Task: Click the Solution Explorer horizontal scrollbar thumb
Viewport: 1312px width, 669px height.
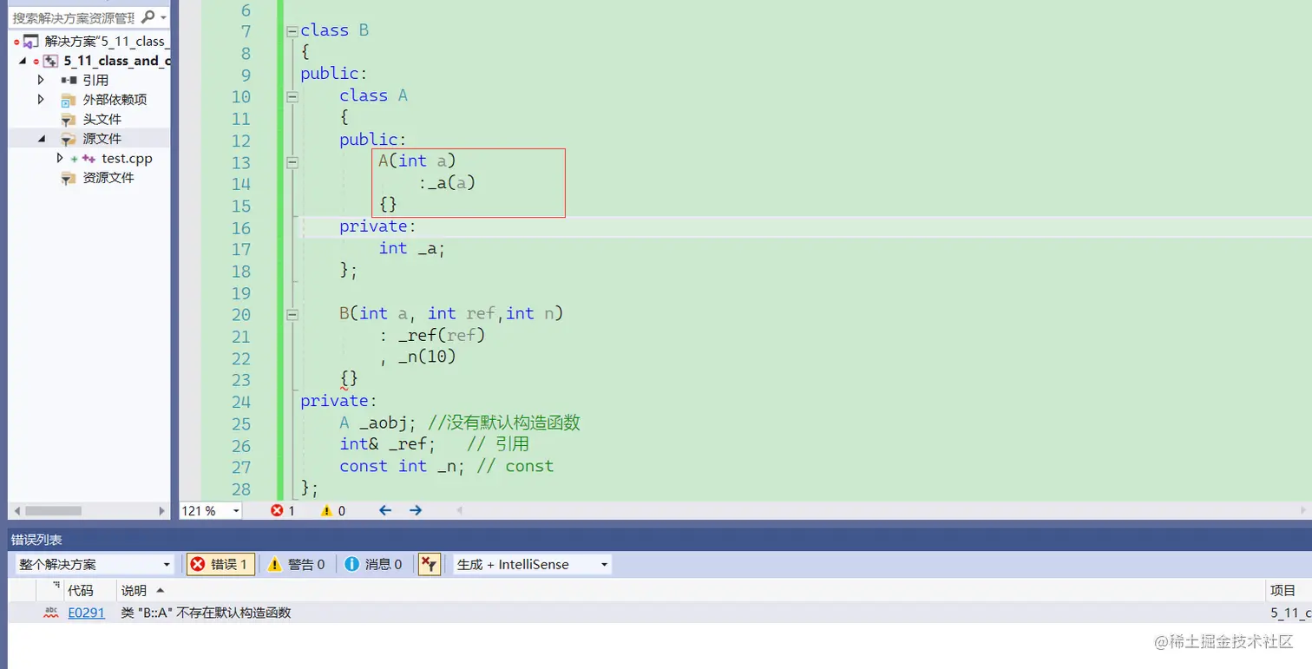Action: coord(53,511)
